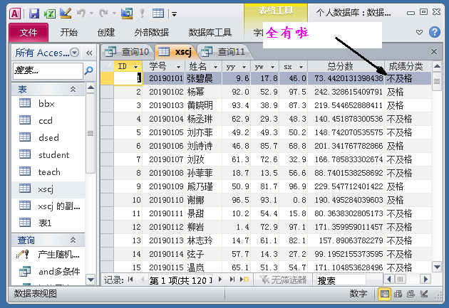Image resolution: width=449 pixels, height=308 pixels.
Task: Click the magnifier search icon in navigation pane
Action: pos(89,70)
